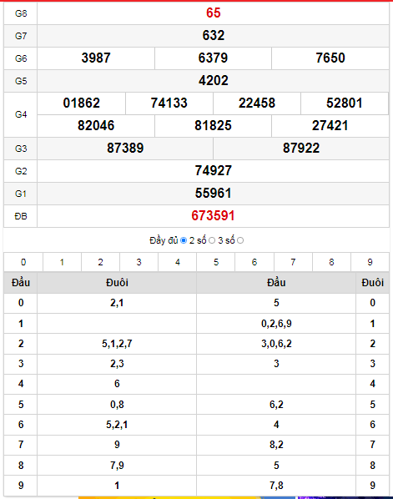This screenshot has width=393, height=499.
Task: Click the G8 prize number 65
Action: click(x=214, y=13)
